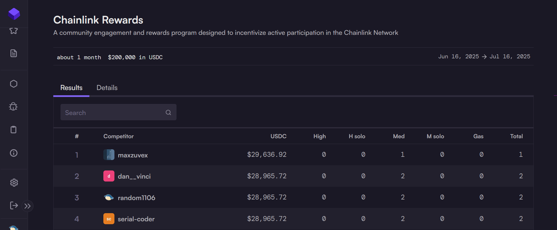Open maxzuvex competitor profile
557x230 pixels.
(133, 155)
